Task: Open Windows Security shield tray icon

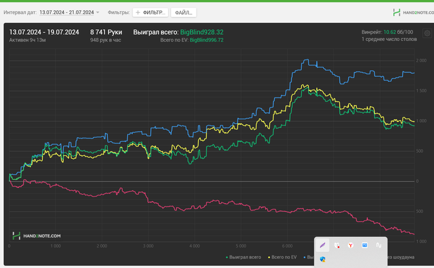Action: click(x=322, y=259)
